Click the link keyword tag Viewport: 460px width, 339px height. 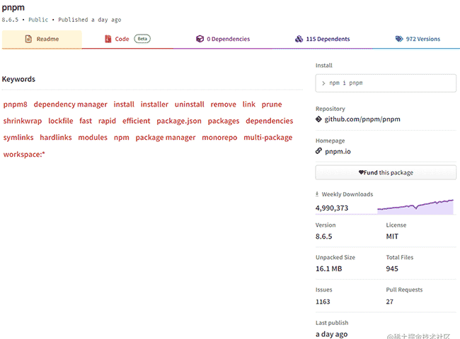click(249, 105)
